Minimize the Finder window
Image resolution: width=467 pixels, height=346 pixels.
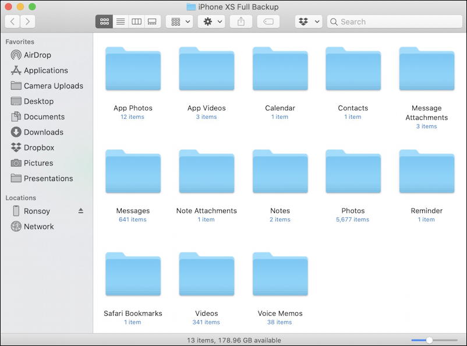click(x=20, y=6)
